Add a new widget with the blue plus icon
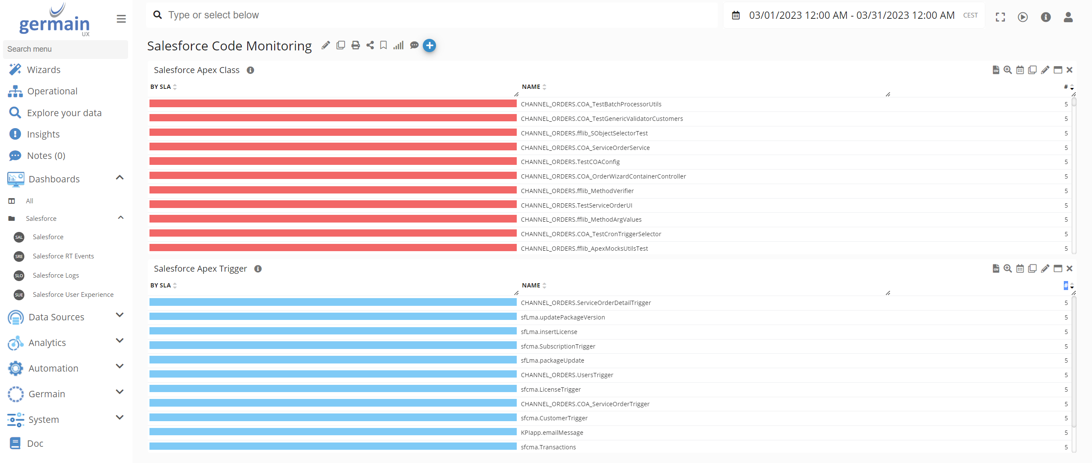 coord(429,45)
